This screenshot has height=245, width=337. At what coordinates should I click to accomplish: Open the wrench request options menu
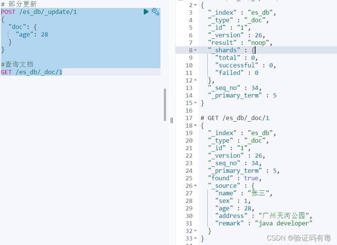156,12
